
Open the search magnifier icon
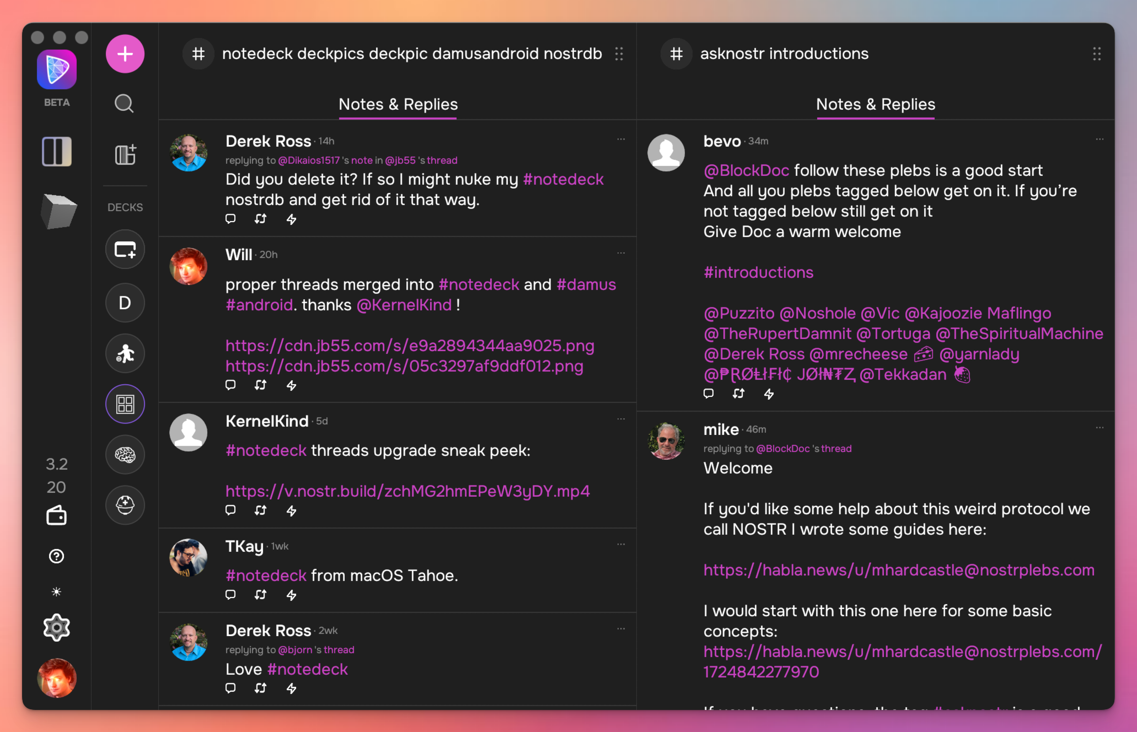(x=124, y=103)
